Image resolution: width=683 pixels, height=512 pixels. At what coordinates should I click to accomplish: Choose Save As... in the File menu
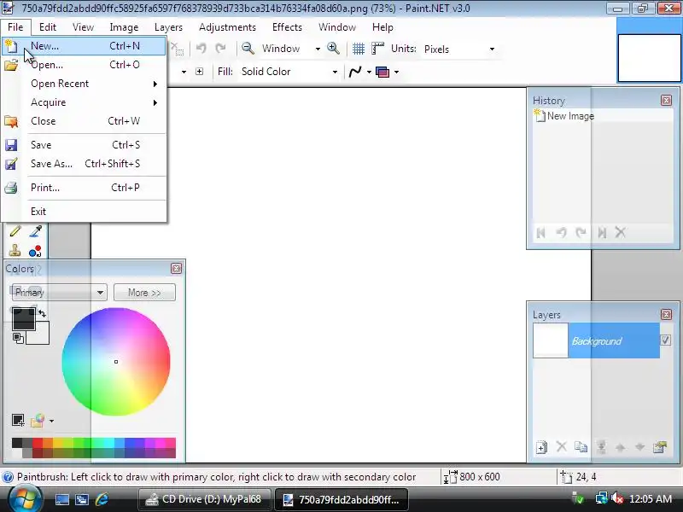pos(84,164)
